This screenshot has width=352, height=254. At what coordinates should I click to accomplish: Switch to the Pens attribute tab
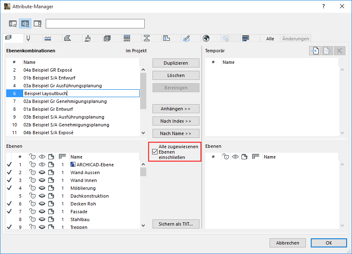[x=28, y=38]
